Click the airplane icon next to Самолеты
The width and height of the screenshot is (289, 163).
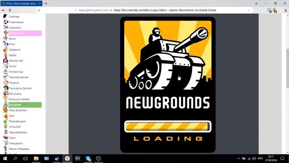6,27
